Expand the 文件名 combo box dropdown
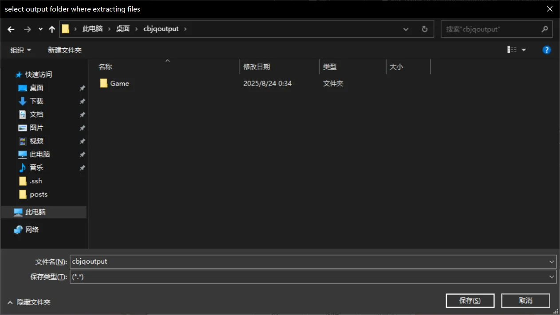This screenshot has width=560, height=315. pos(552,262)
